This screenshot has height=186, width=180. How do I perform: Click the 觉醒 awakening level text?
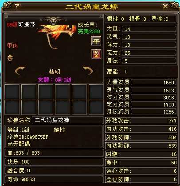pyautogui.click(x=55, y=80)
